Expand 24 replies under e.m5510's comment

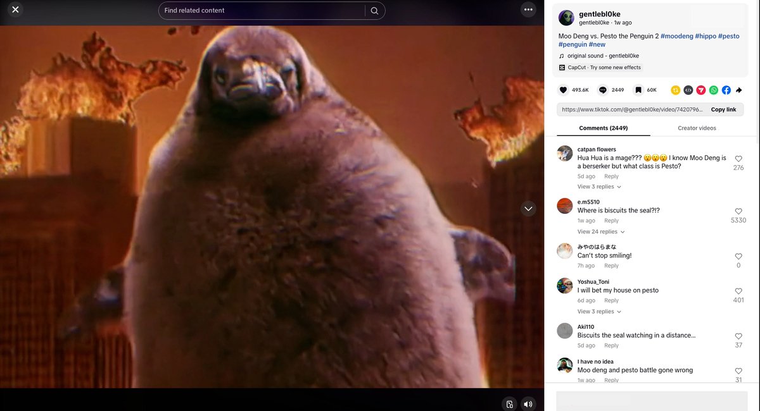tap(599, 232)
